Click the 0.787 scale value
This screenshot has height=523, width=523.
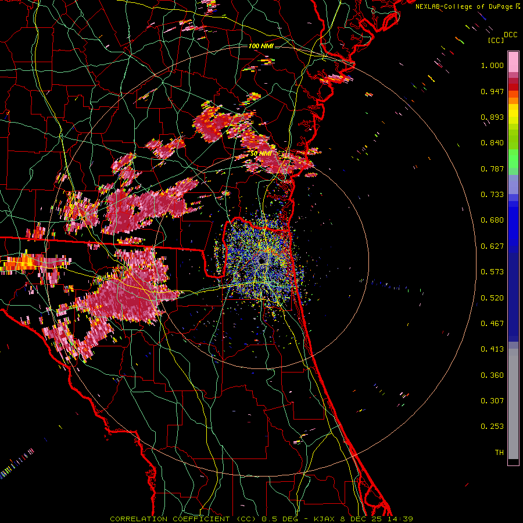click(x=492, y=169)
